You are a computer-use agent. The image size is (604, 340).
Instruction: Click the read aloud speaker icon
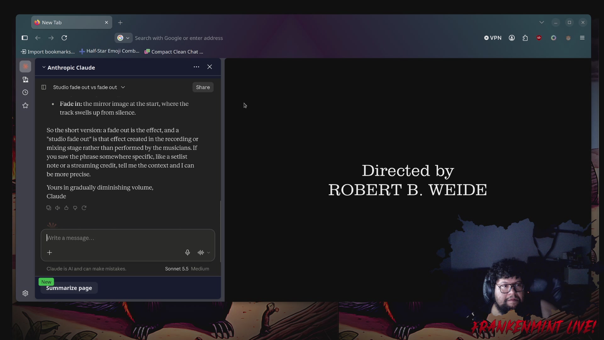click(x=58, y=208)
